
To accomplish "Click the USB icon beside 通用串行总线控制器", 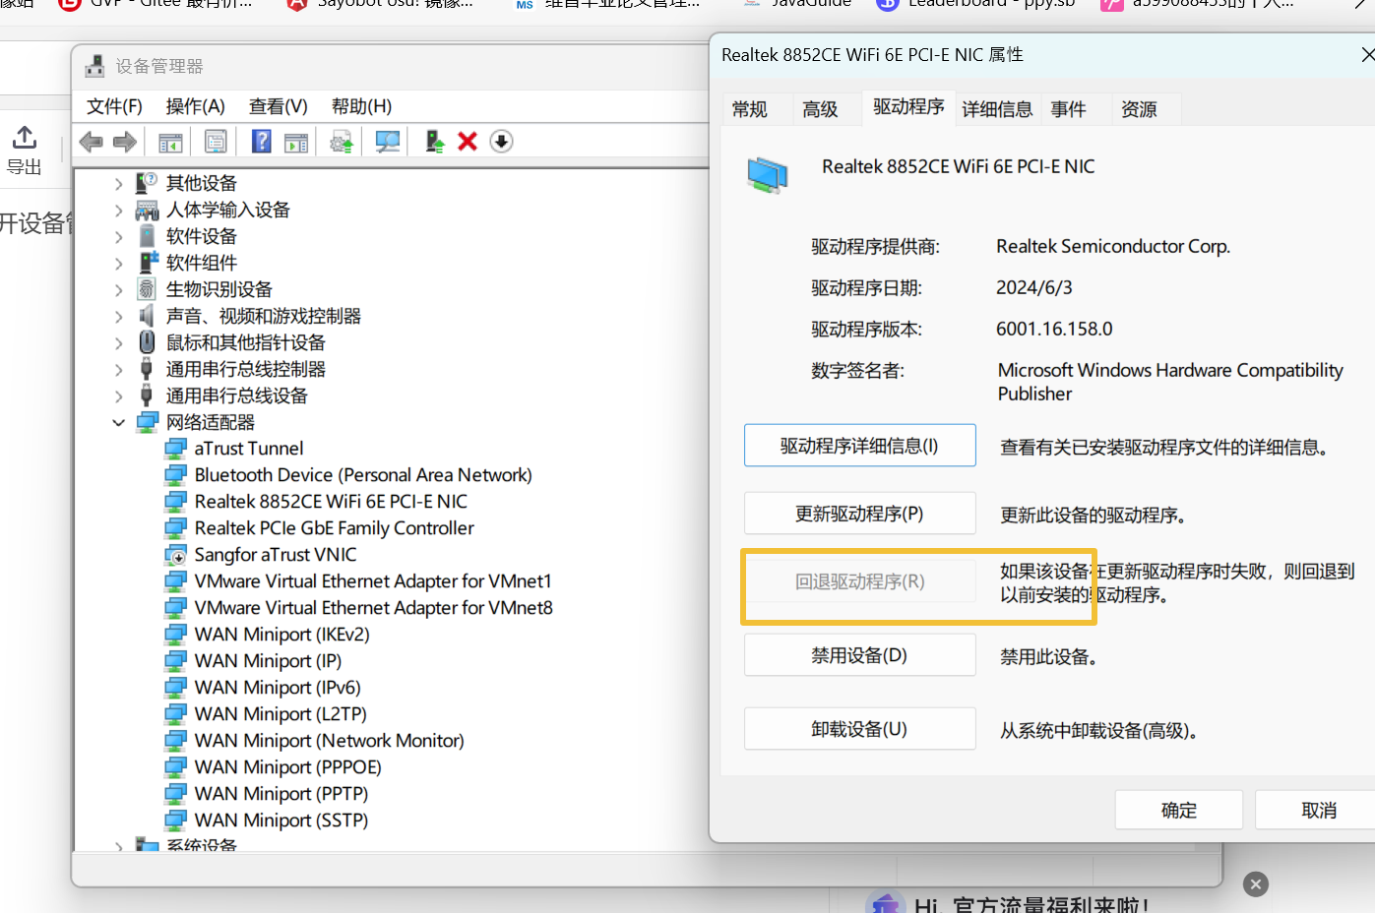I will (147, 369).
